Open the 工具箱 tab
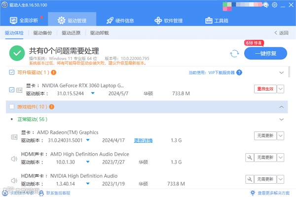The image size is (296, 197). [x=217, y=20]
